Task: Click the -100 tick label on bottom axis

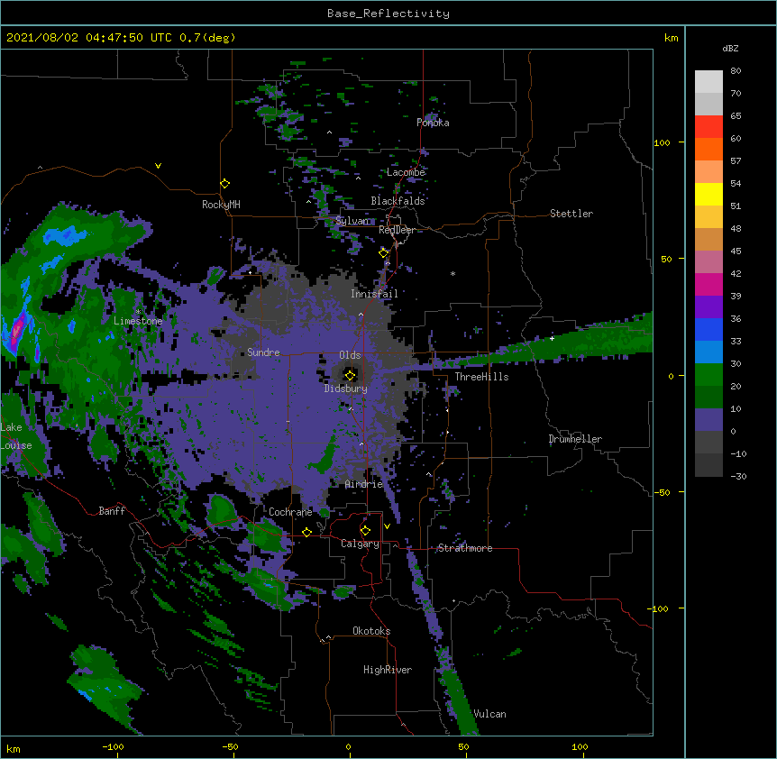Action: point(113,746)
